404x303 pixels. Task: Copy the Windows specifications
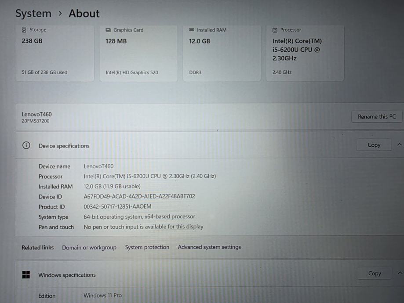[x=375, y=274]
